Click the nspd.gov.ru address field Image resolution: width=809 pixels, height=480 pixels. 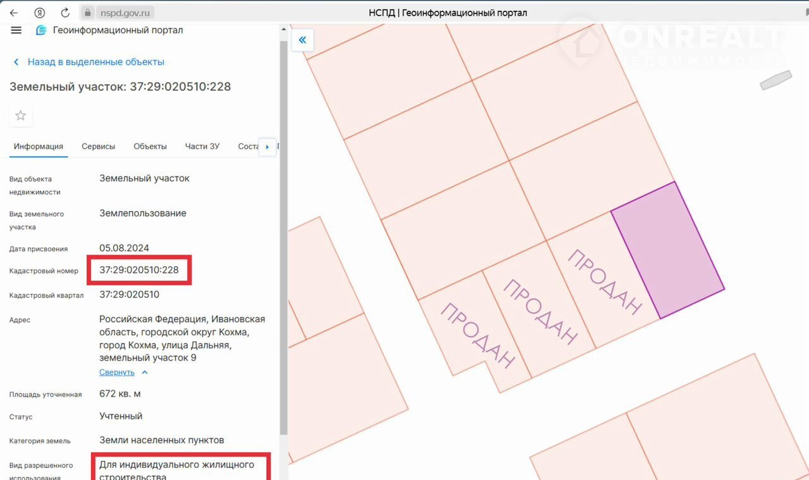(x=126, y=13)
